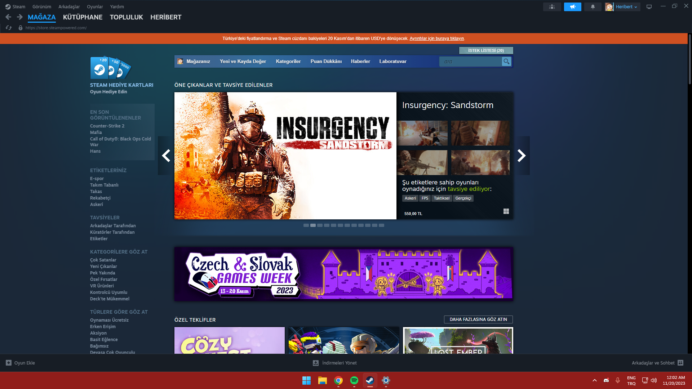Open the Görünüm menu
The image size is (692, 389).
[x=42, y=7]
